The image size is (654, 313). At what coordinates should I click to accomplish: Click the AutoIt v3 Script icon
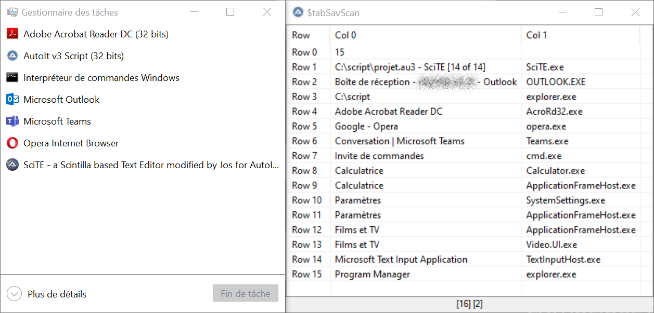[12, 56]
